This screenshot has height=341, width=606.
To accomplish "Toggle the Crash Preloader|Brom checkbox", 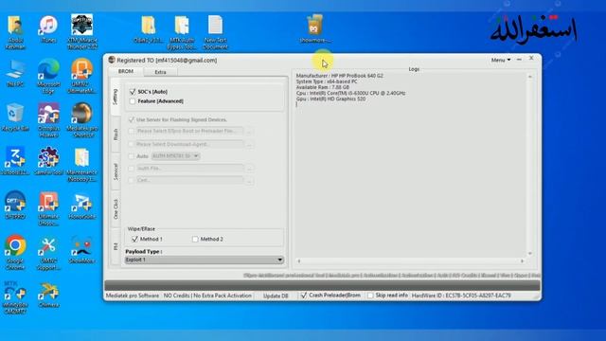I will coord(304,296).
